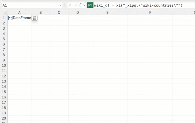The width and height of the screenshot is (195, 123).
Task: Select row header 4
Action: (4, 34)
